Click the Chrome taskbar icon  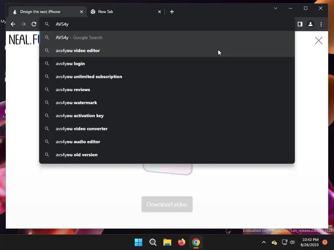pos(196,242)
